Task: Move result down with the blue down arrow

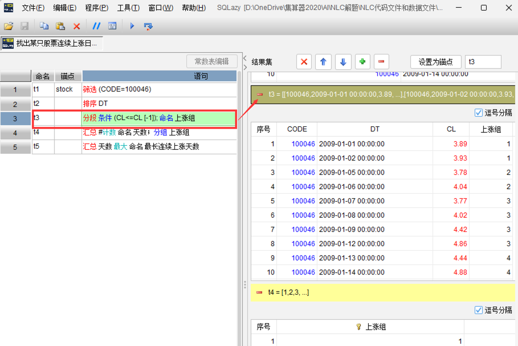Action: (343, 62)
